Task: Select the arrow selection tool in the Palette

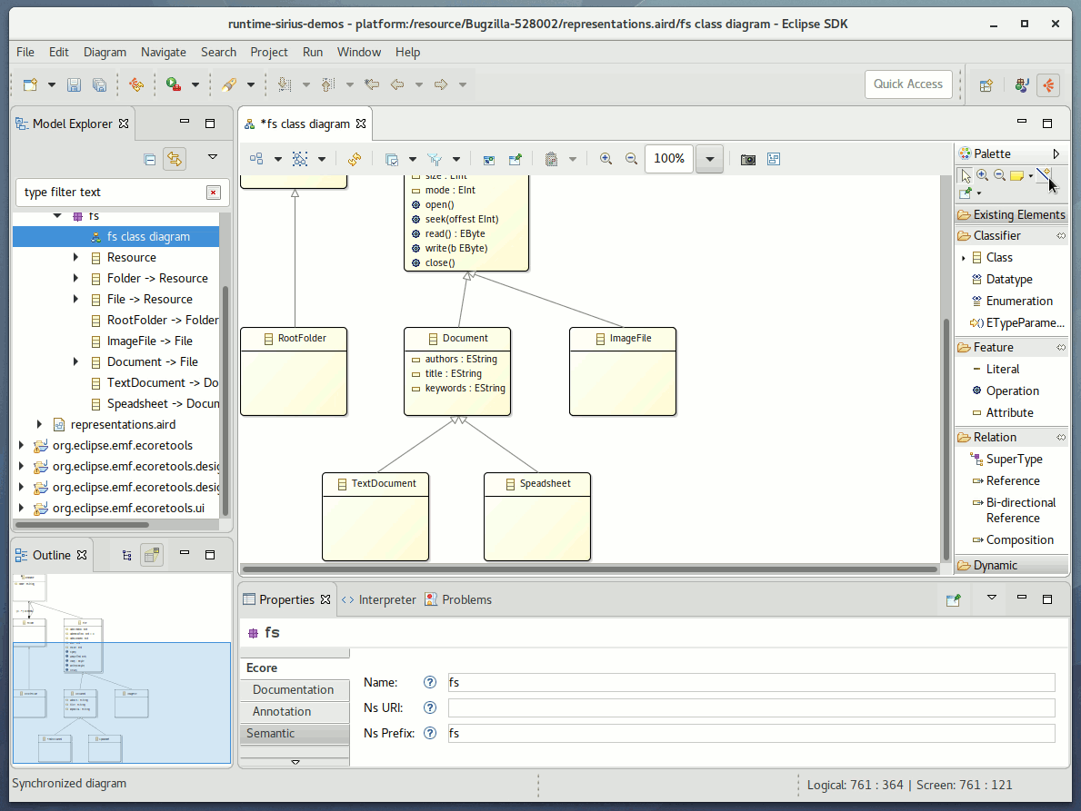Action: 966,175
